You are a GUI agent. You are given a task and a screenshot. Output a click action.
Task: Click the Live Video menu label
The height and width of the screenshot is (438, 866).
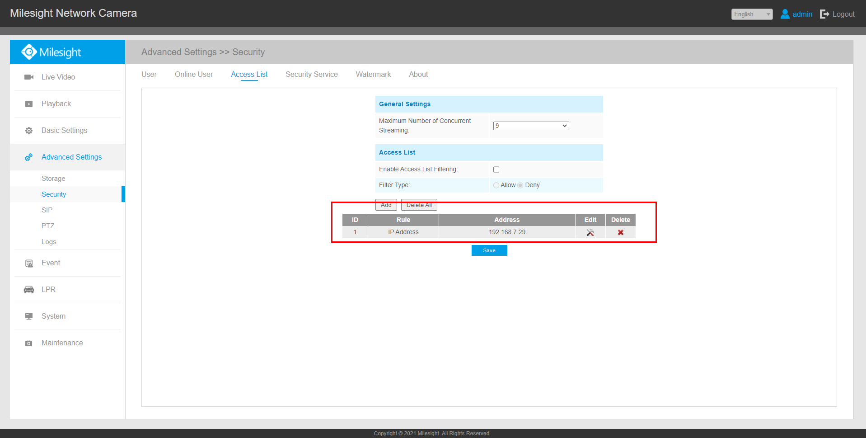(x=58, y=77)
